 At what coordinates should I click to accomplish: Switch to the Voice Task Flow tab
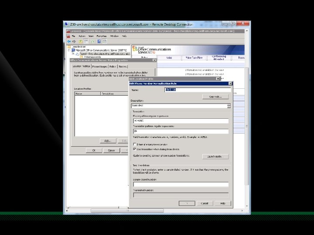click(x=194, y=58)
